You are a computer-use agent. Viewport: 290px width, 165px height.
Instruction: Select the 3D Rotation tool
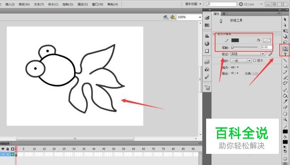[x=285, y=37]
